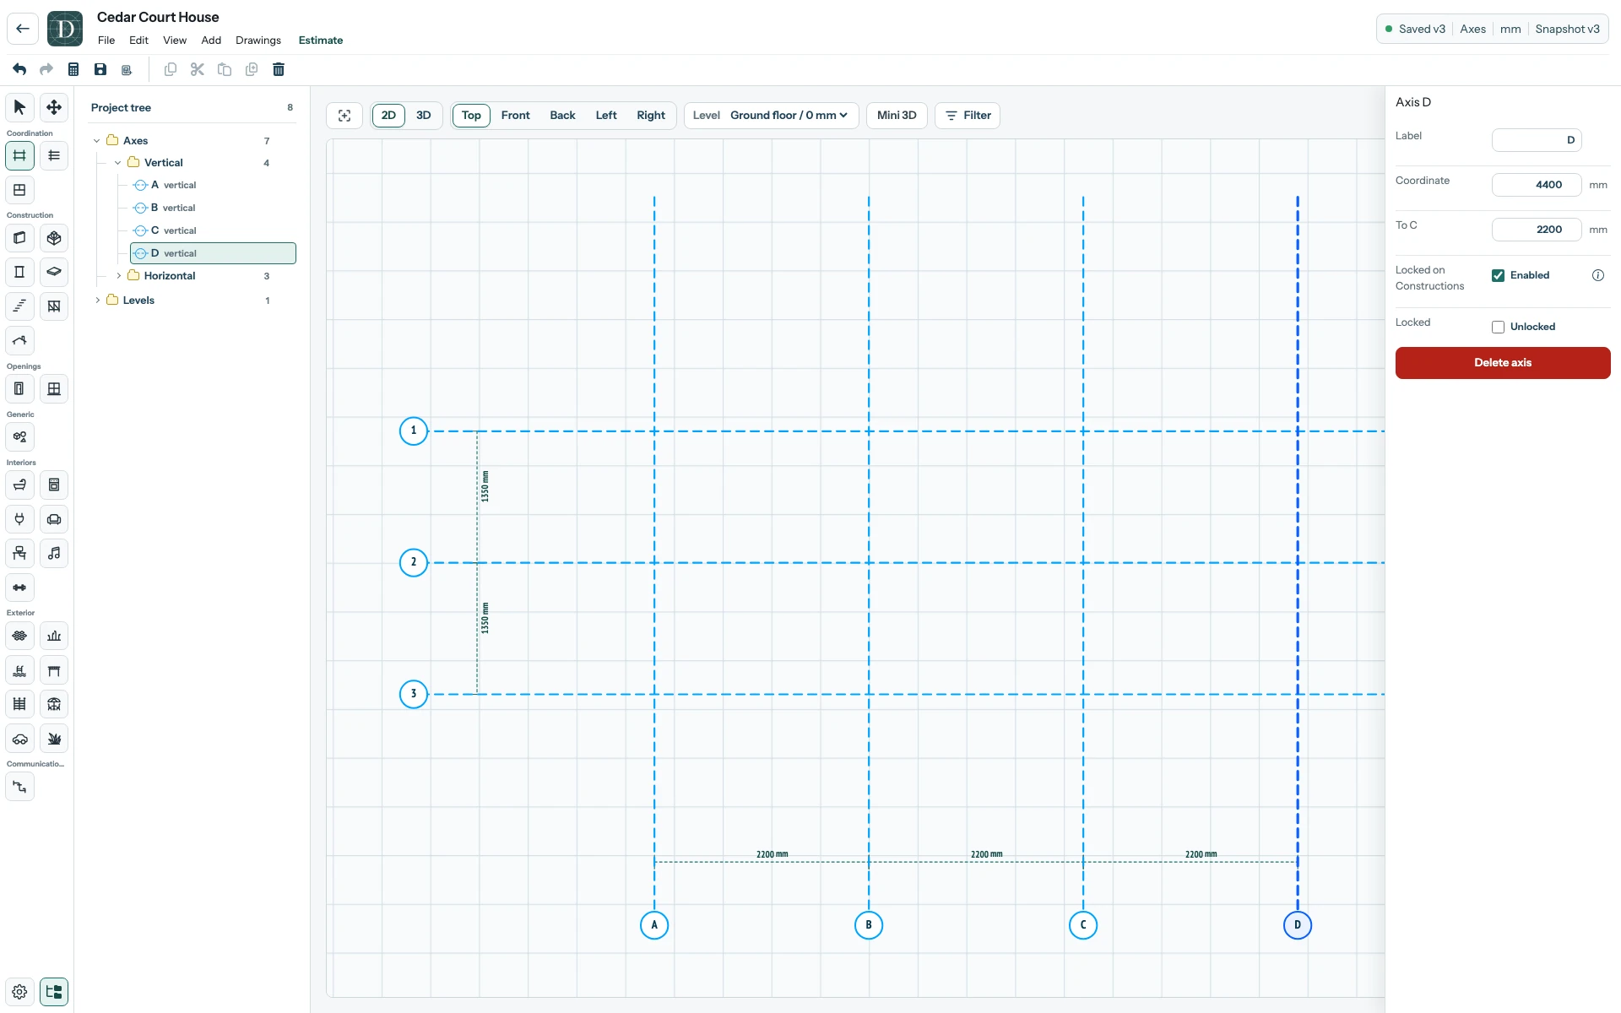Select the bathtub interior tool
The height and width of the screenshot is (1013, 1621).
[19, 485]
